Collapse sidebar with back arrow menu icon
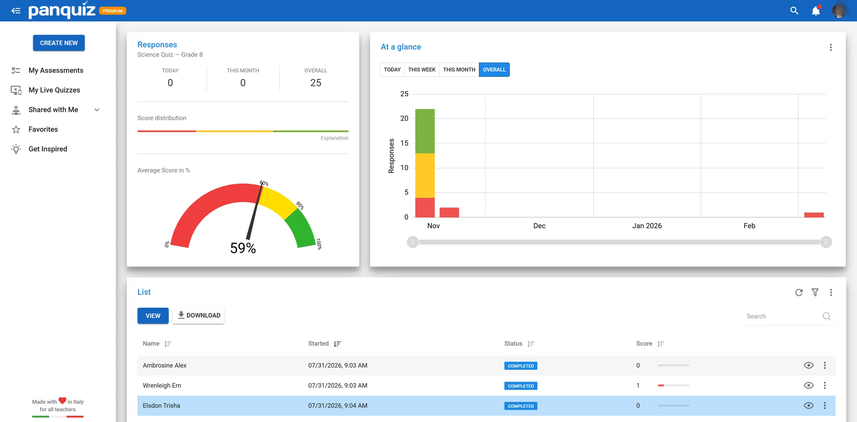 (x=16, y=11)
